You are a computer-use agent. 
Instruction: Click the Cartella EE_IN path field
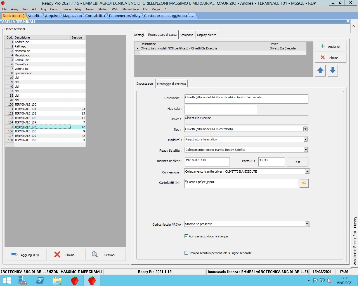point(241,183)
